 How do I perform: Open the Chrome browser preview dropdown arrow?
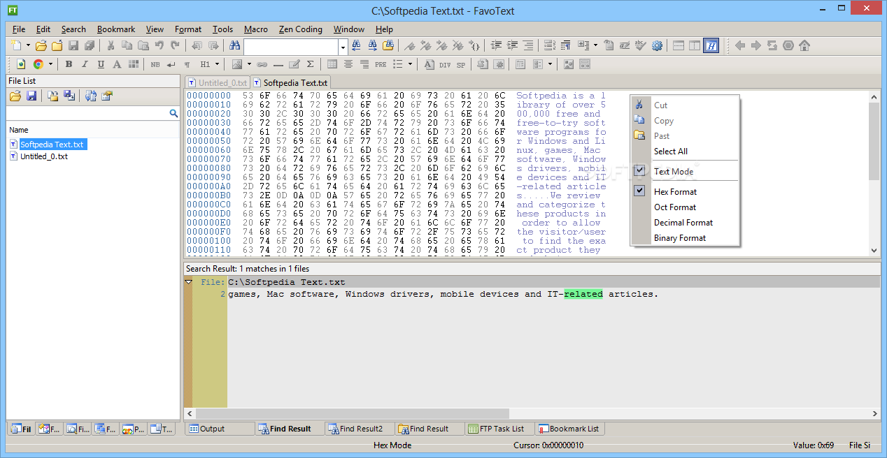click(50, 64)
